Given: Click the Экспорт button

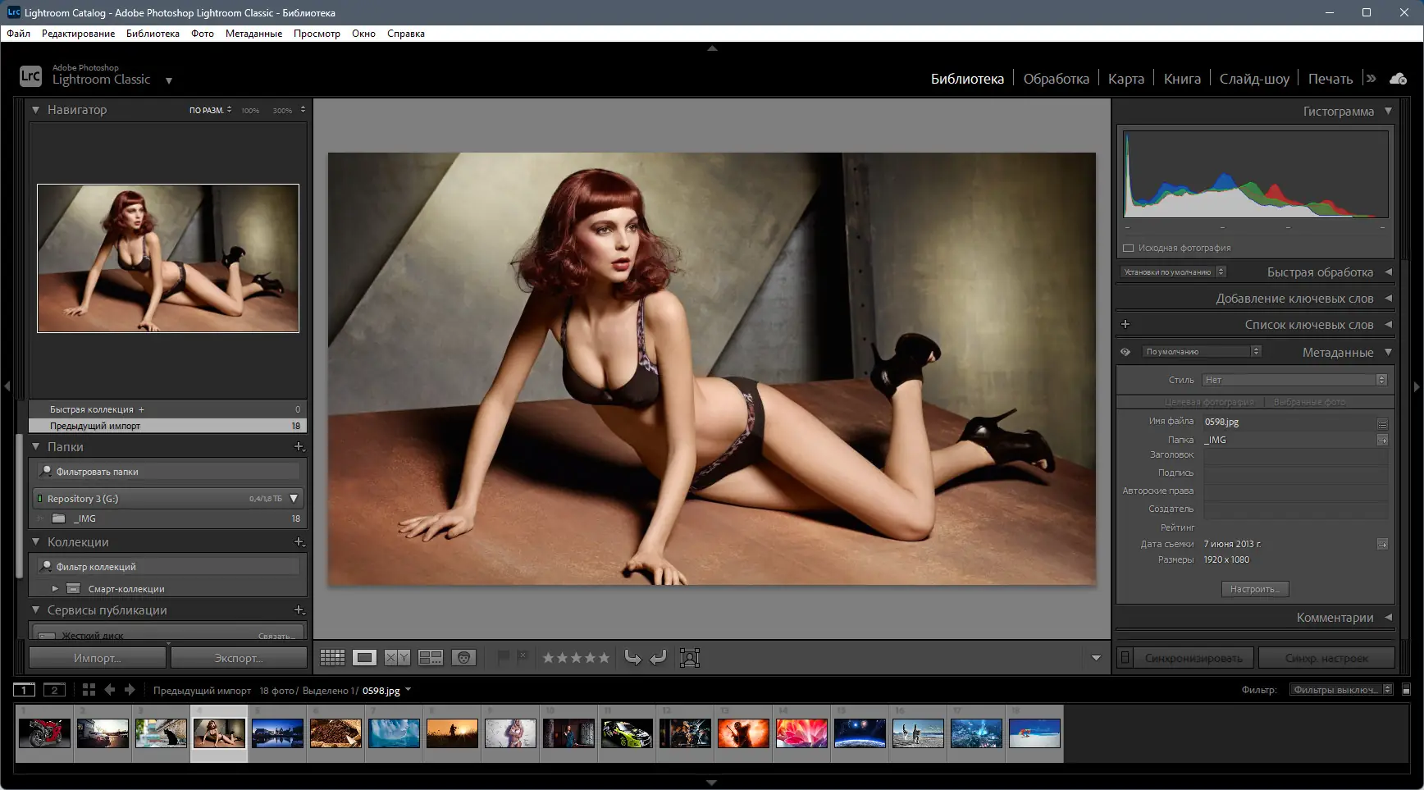Looking at the screenshot, I should (239, 658).
